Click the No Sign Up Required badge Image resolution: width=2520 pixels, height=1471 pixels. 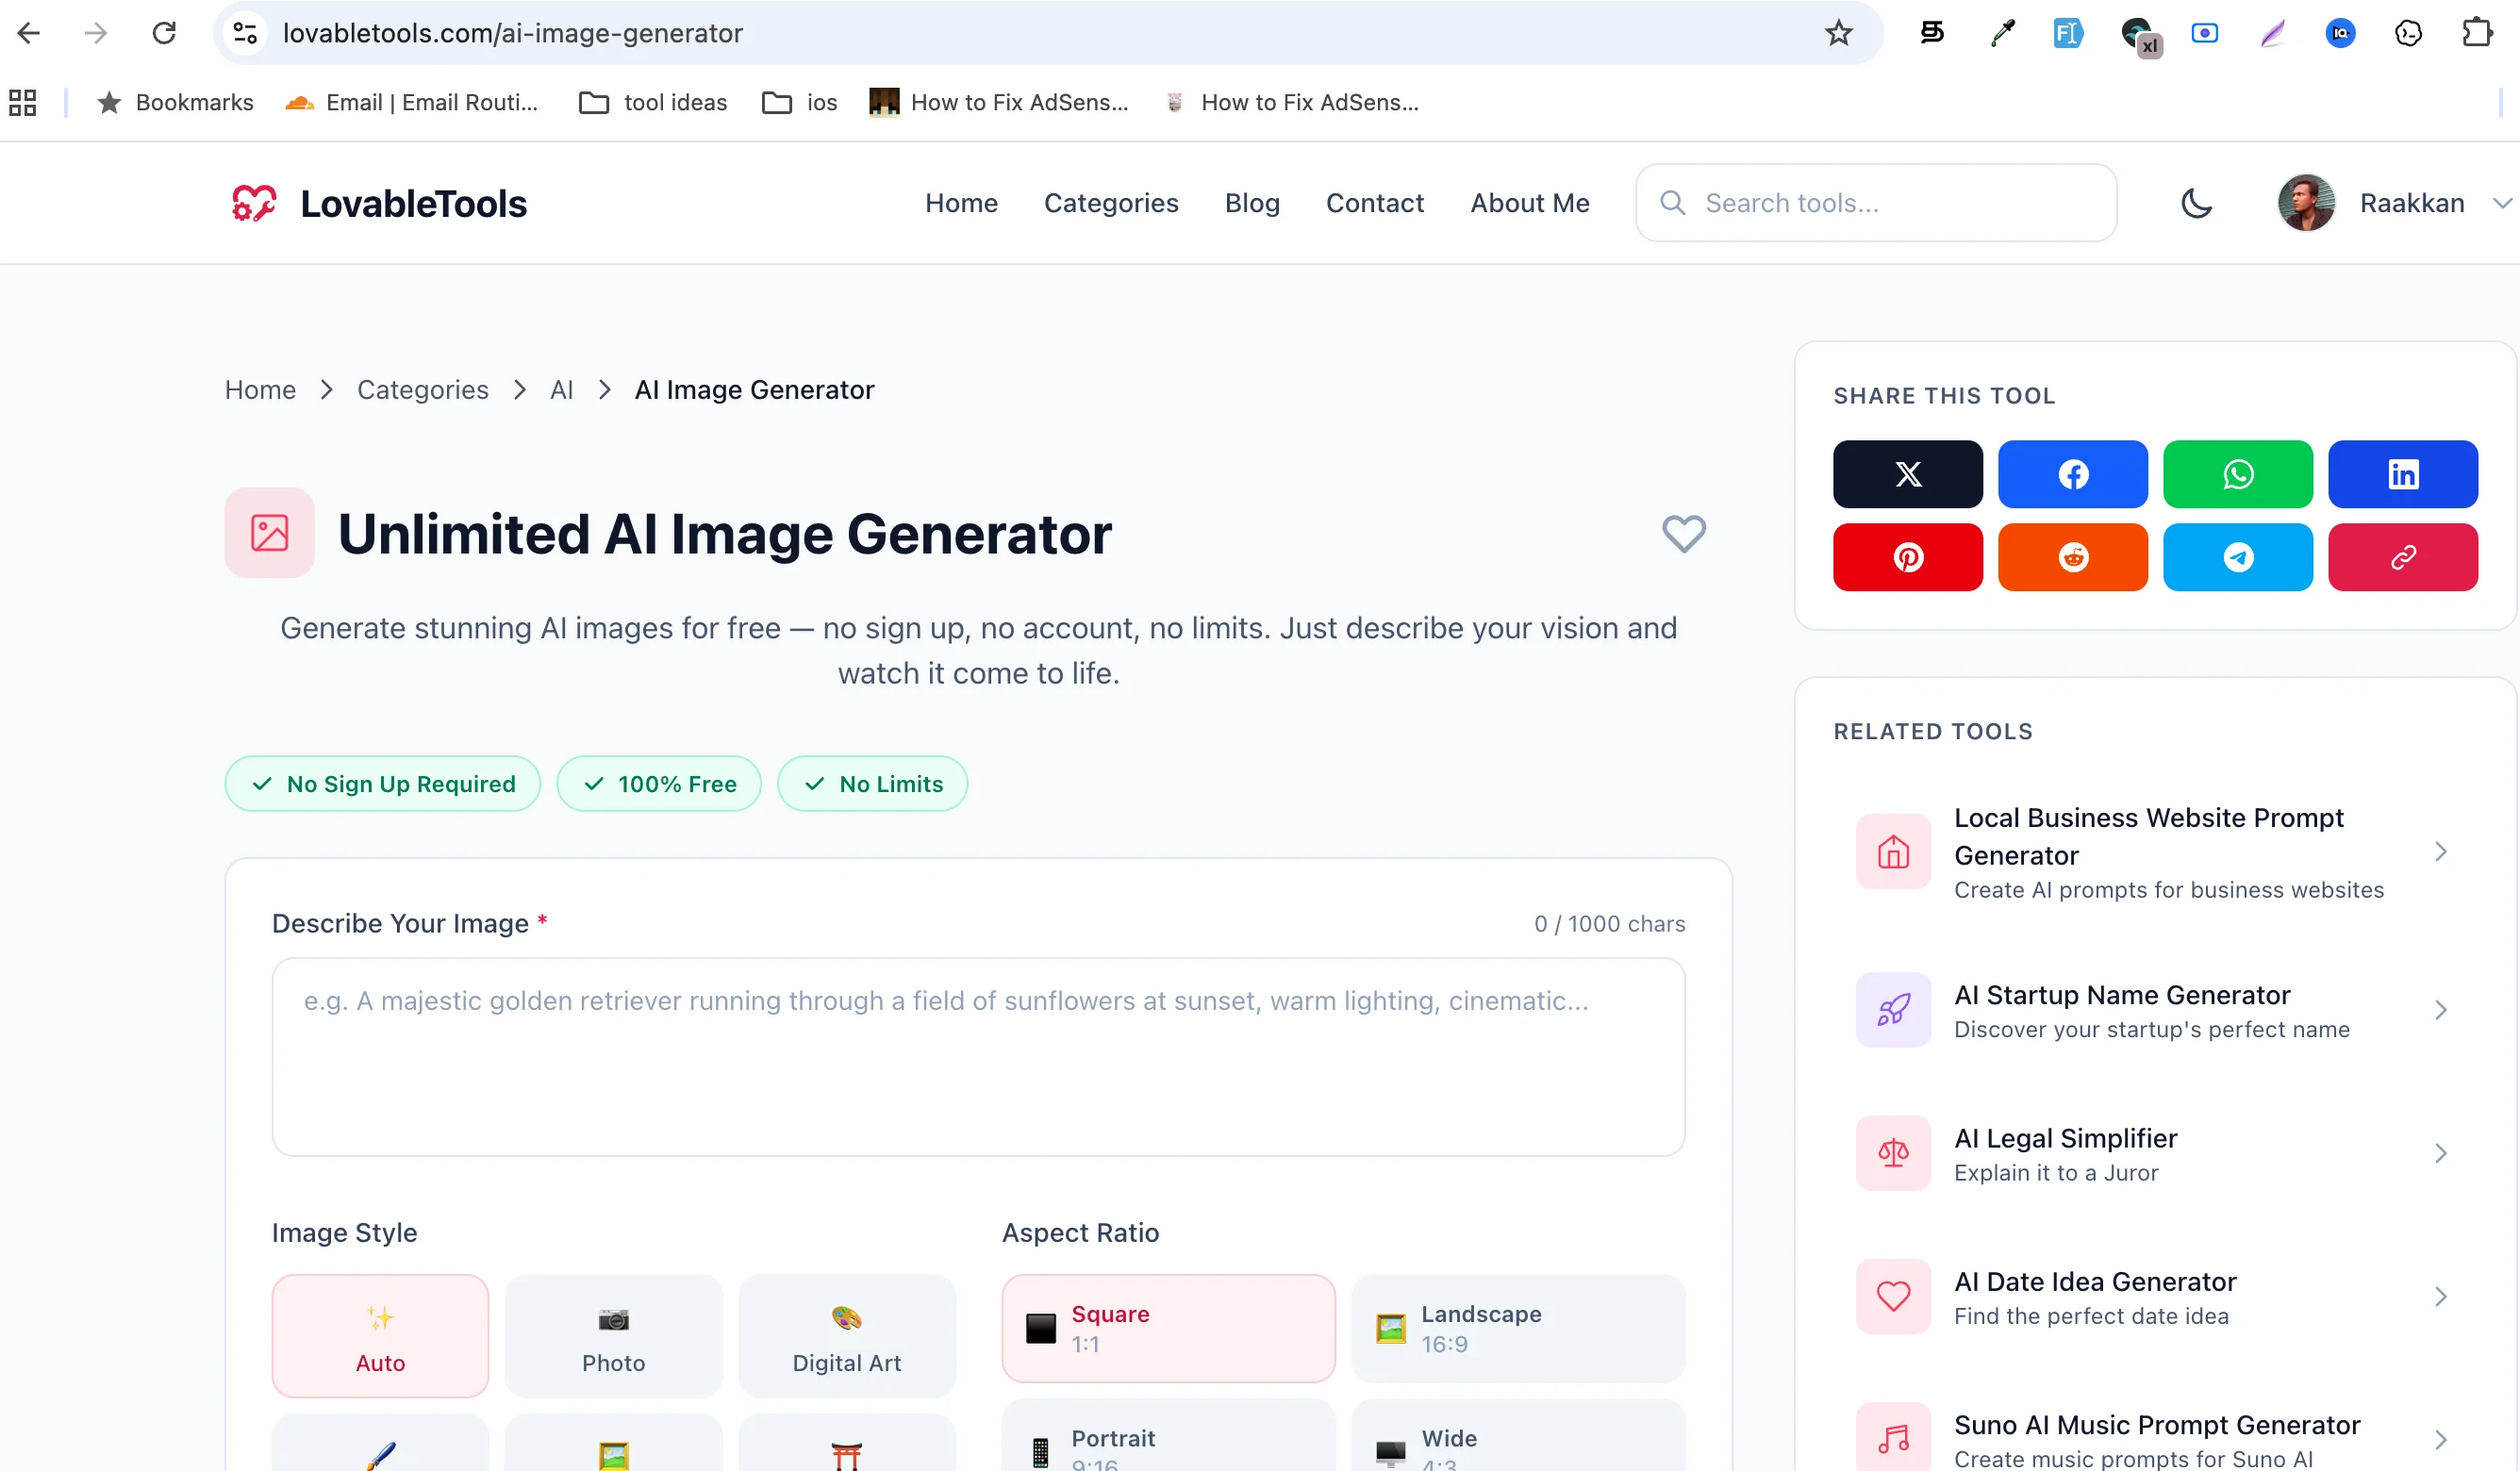pyautogui.click(x=382, y=784)
